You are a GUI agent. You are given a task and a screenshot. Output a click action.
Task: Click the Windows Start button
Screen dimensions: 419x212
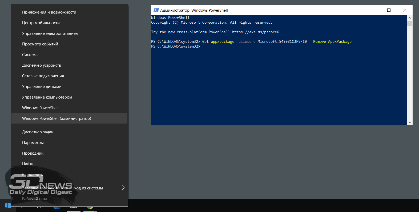(x=8, y=205)
